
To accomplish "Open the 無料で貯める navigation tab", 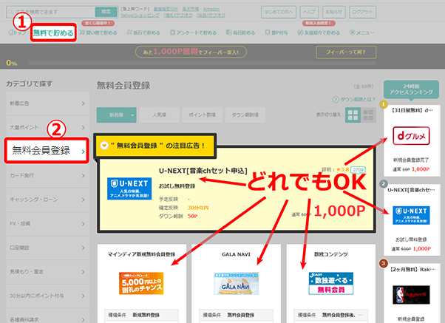I will (x=53, y=33).
